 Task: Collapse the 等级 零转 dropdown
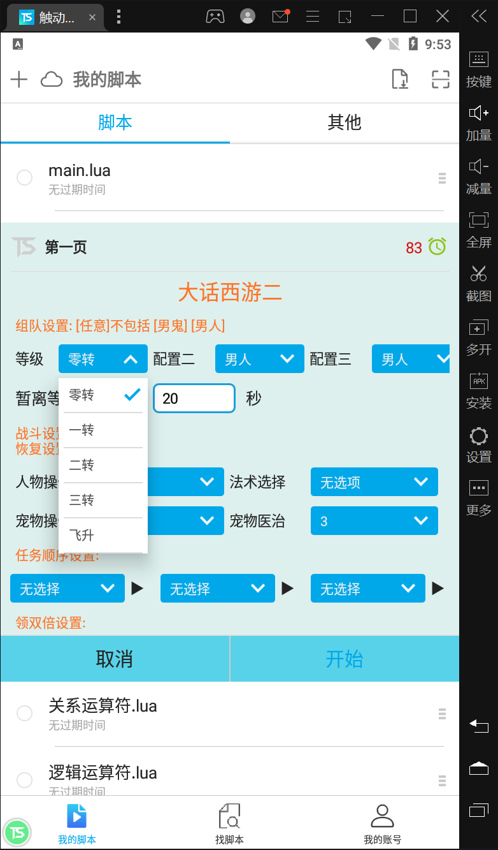[103, 359]
